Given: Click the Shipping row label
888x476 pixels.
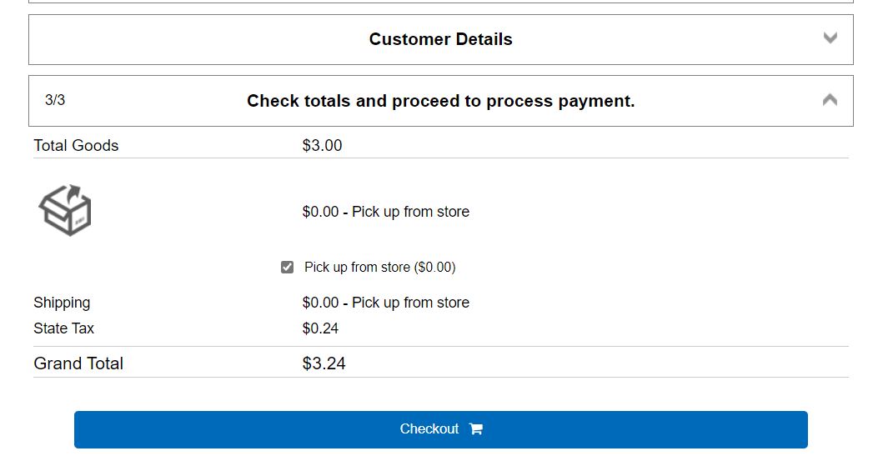Looking at the screenshot, I should click(62, 303).
